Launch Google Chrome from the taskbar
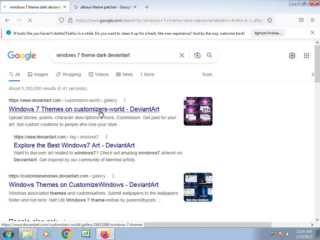The height and width of the screenshot is (240, 320). coord(66,234)
